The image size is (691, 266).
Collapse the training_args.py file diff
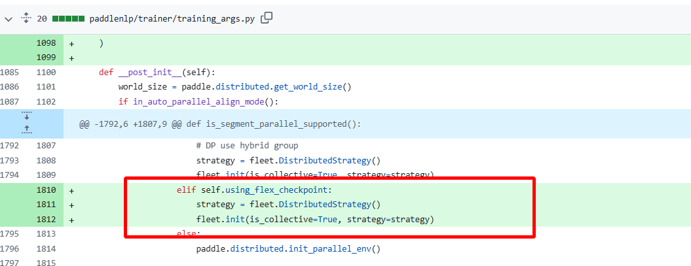(9, 19)
